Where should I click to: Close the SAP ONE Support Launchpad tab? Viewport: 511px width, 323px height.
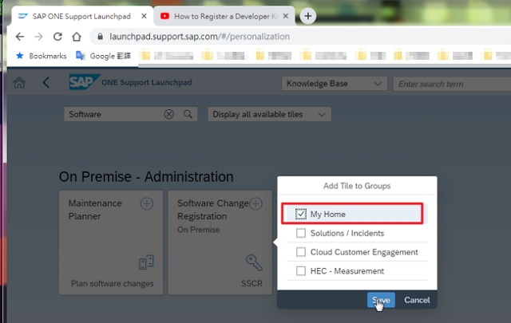tap(144, 16)
